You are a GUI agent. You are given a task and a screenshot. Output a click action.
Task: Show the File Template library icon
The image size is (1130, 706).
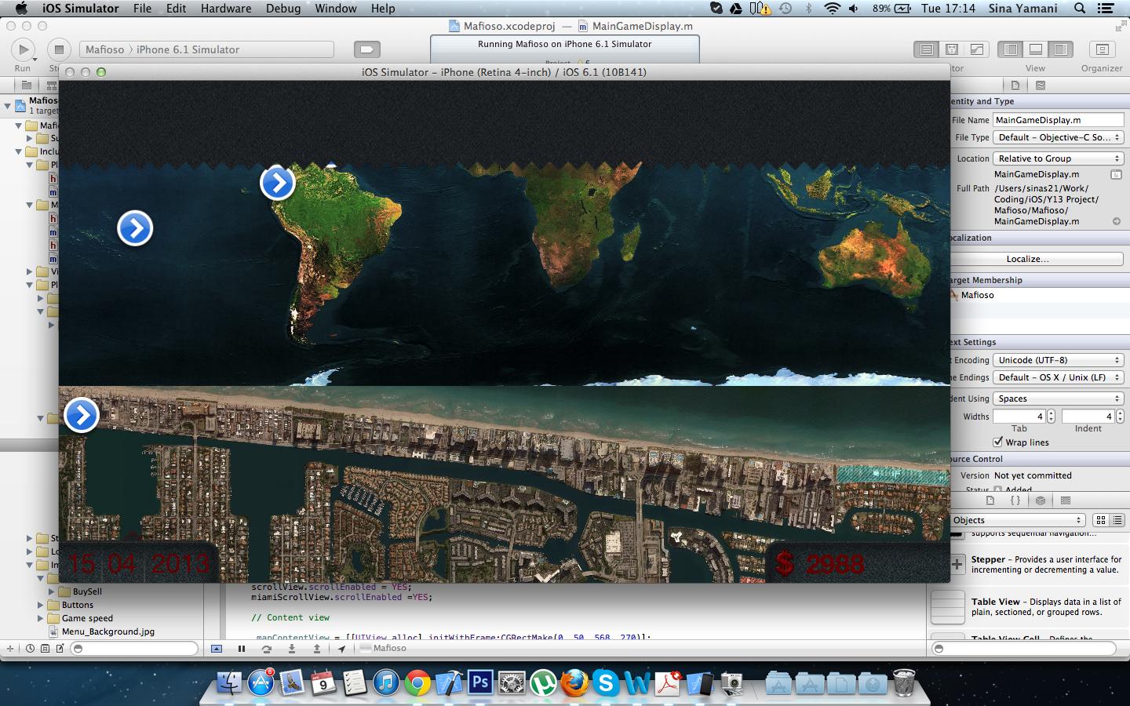pyautogui.click(x=990, y=500)
